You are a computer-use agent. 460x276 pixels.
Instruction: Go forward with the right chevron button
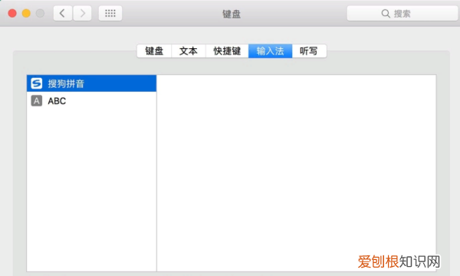point(83,13)
